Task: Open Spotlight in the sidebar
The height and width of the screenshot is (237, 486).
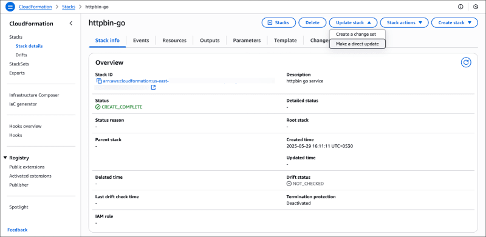Action: 19,207
